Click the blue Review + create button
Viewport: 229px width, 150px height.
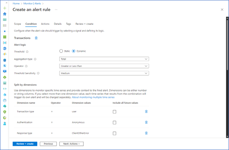click(x=25, y=144)
